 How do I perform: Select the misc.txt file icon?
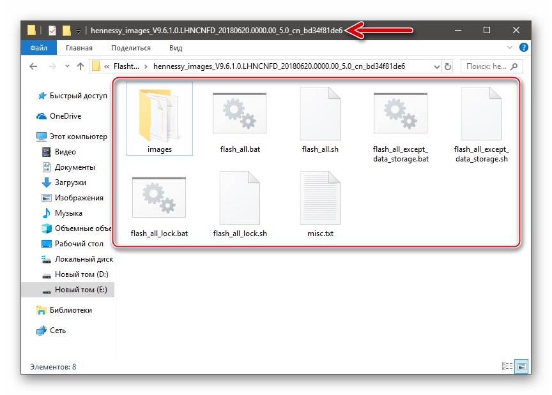click(320, 198)
